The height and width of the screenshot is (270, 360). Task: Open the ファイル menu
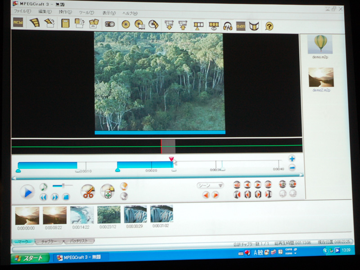click(x=22, y=12)
